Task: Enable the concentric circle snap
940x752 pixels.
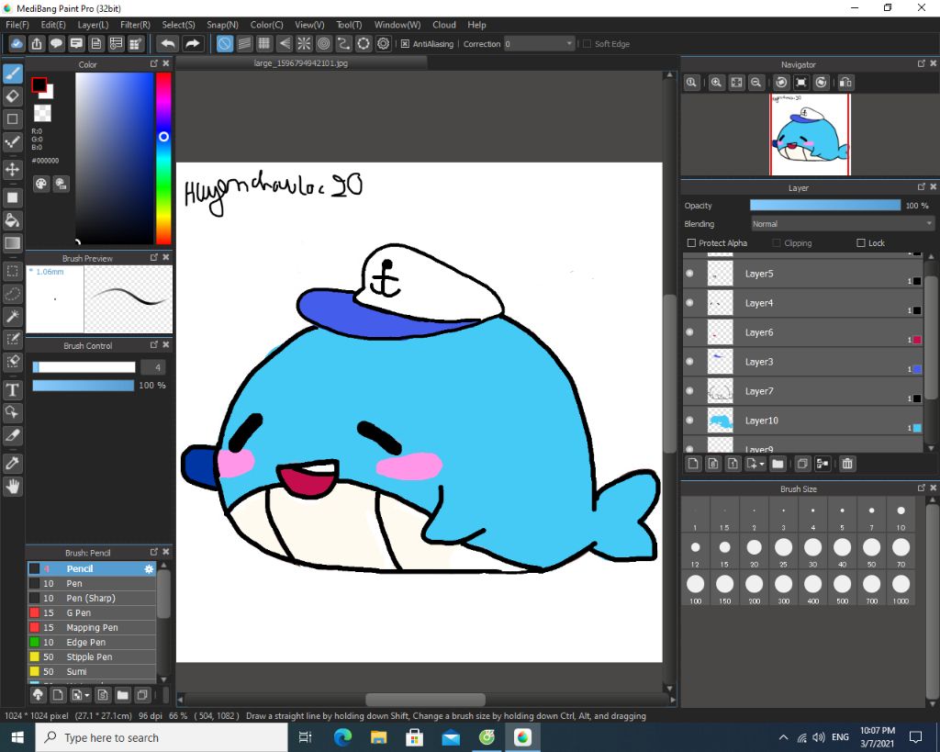Action: click(x=324, y=44)
